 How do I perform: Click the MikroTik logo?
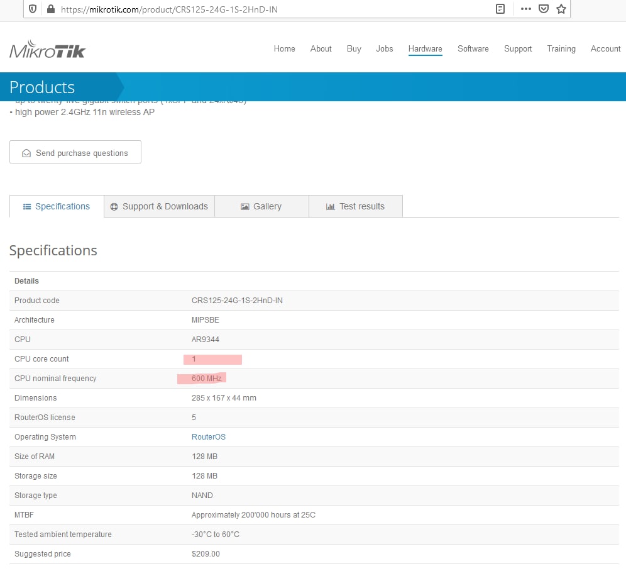click(x=48, y=49)
